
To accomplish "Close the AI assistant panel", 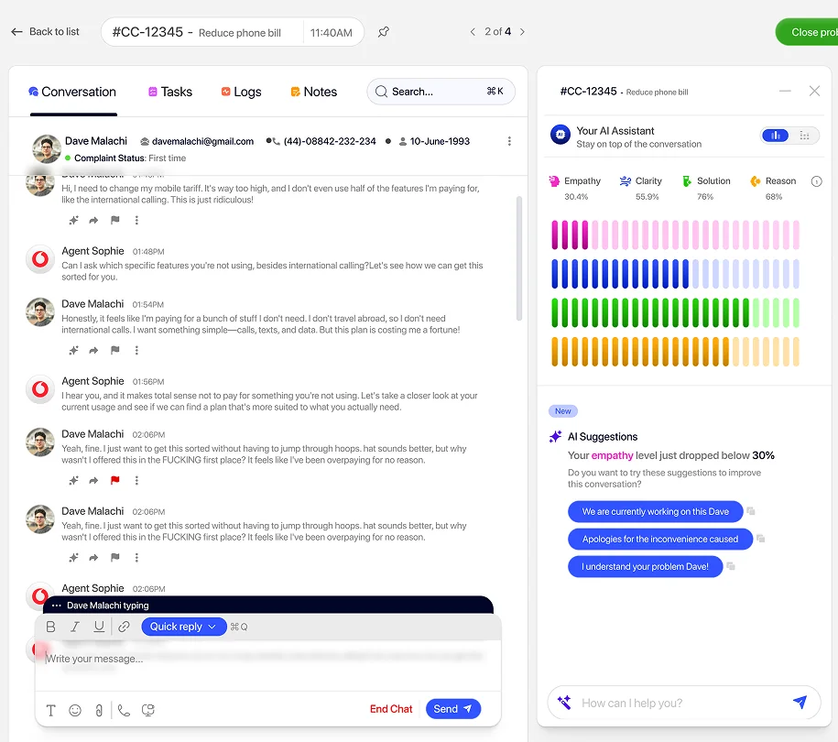I will [x=814, y=91].
